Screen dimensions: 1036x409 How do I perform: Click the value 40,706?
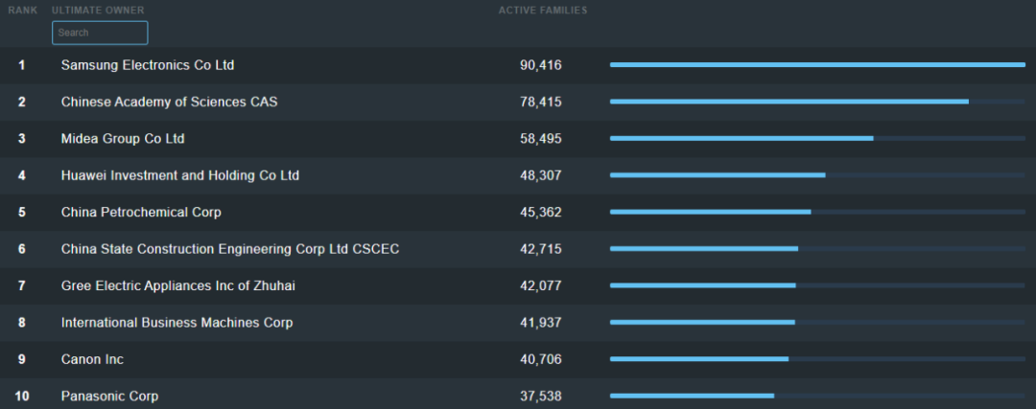540,359
